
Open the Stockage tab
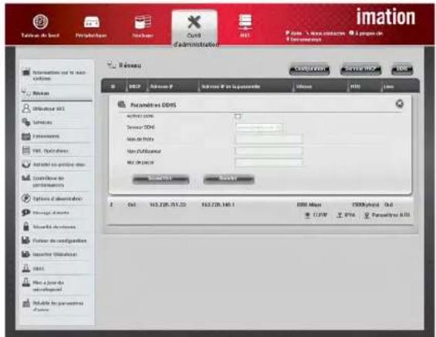143,26
